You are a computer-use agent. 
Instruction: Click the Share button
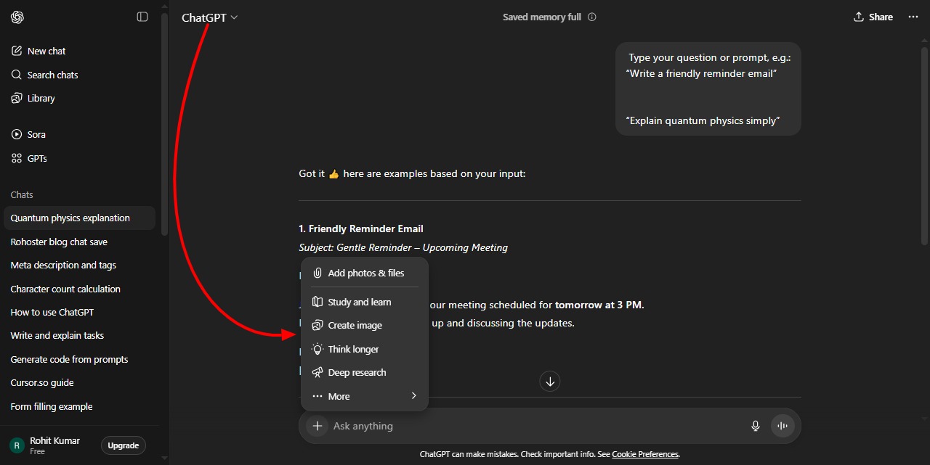(x=873, y=17)
